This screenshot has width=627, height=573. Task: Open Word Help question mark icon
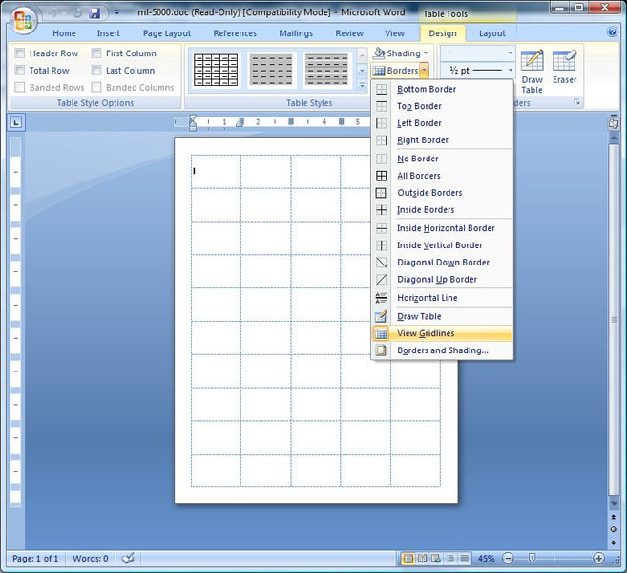[613, 32]
